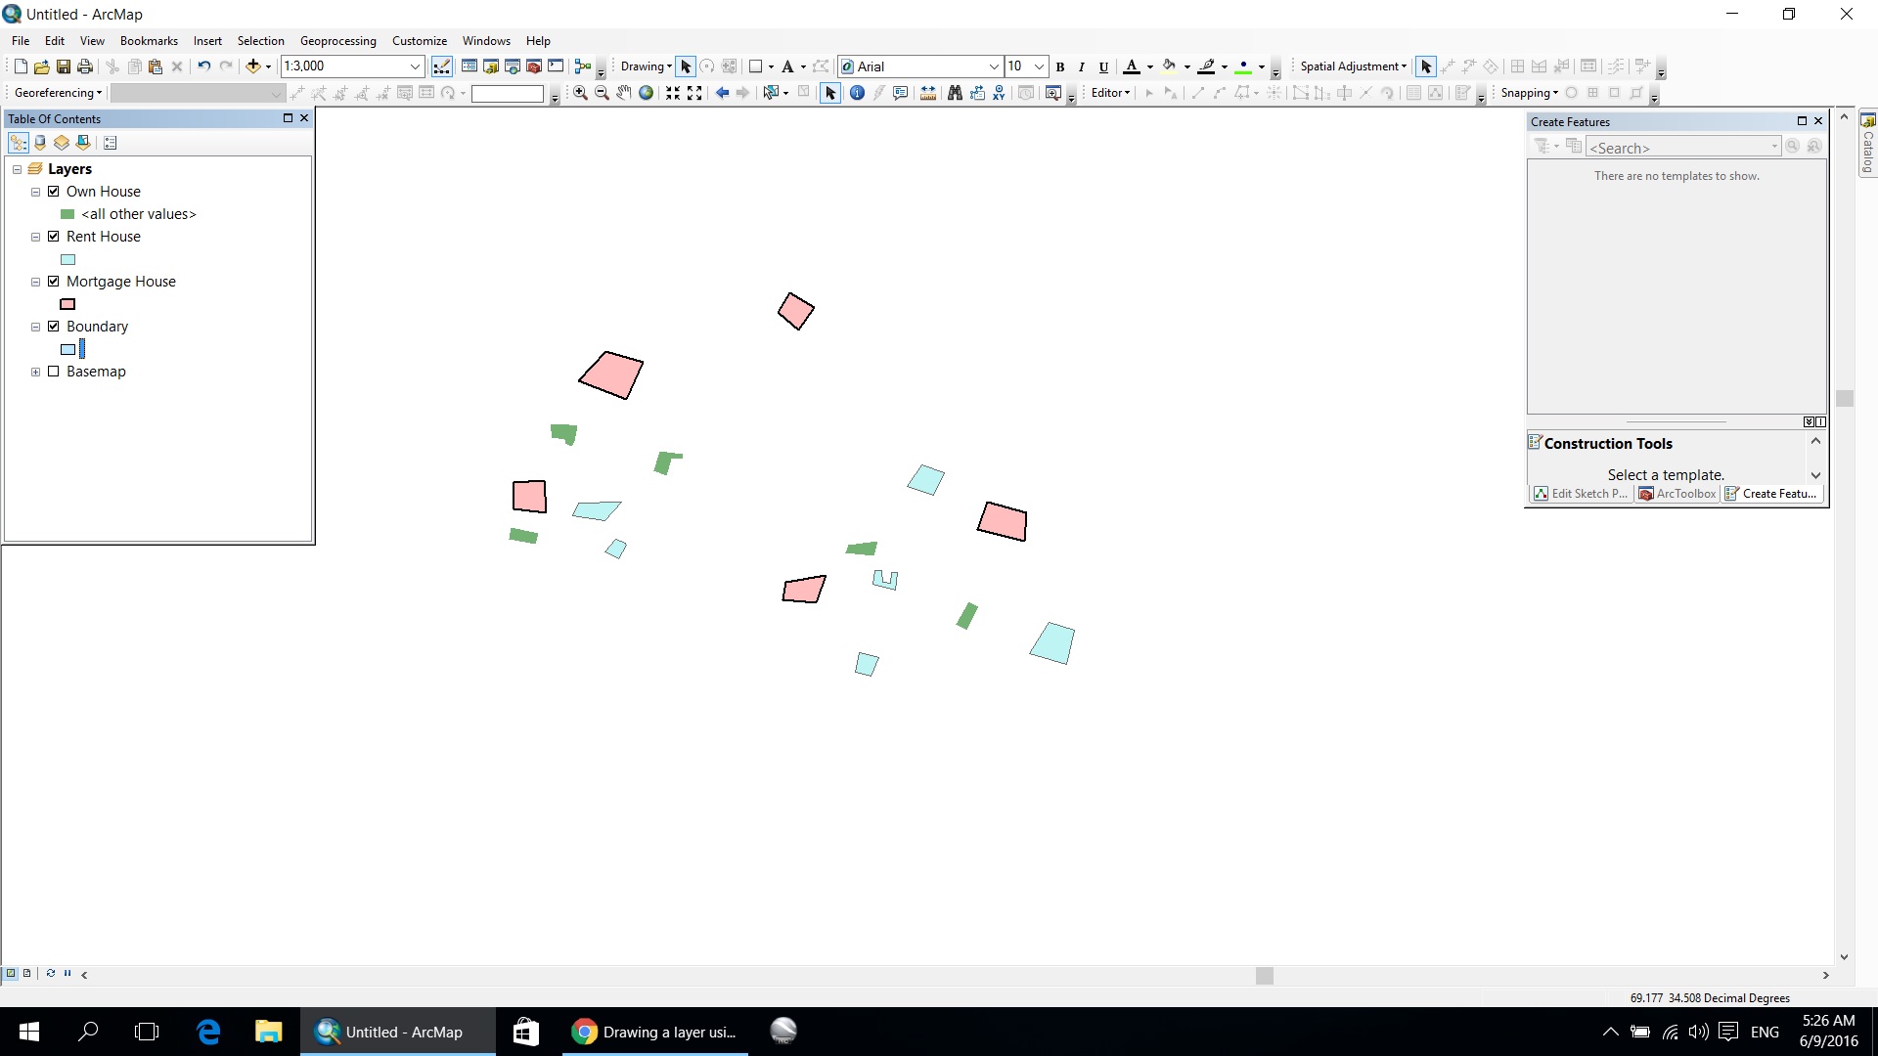The height and width of the screenshot is (1056, 1878).
Task: Click the Full Extent globe icon
Action: (x=646, y=93)
